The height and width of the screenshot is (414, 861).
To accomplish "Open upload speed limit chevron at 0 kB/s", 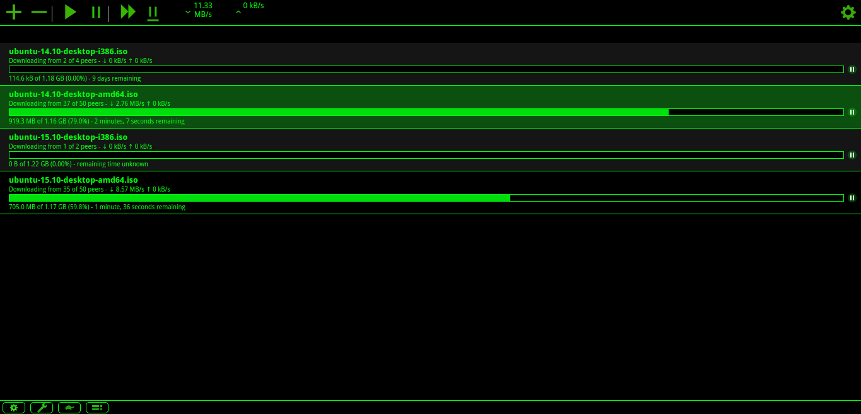I will (238, 11).
